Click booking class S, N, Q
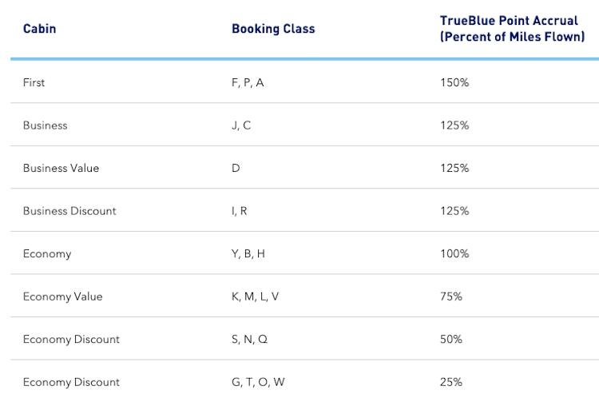This screenshot has width=599, height=402. pos(250,340)
